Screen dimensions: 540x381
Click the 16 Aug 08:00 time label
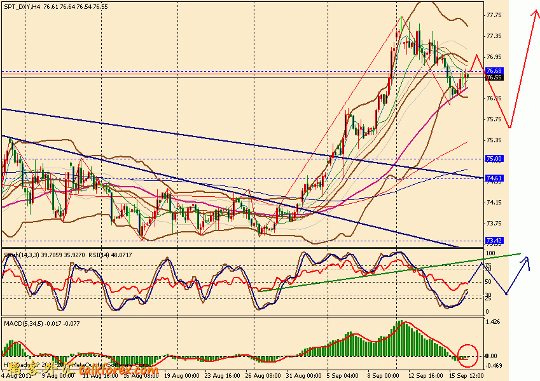click(141, 375)
